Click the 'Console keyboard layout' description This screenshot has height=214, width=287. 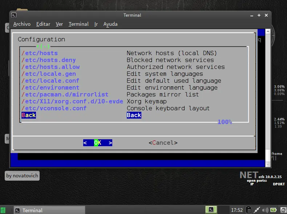(x=168, y=108)
